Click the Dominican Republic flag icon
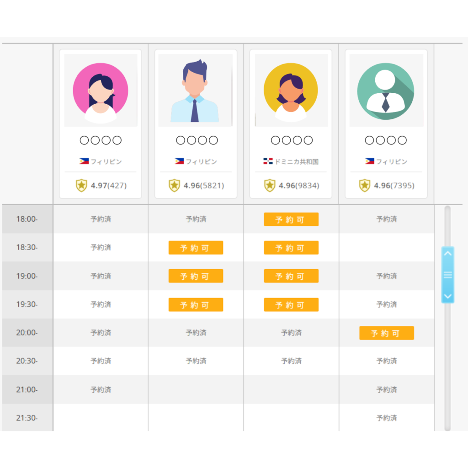468x468 pixels. (x=268, y=161)
